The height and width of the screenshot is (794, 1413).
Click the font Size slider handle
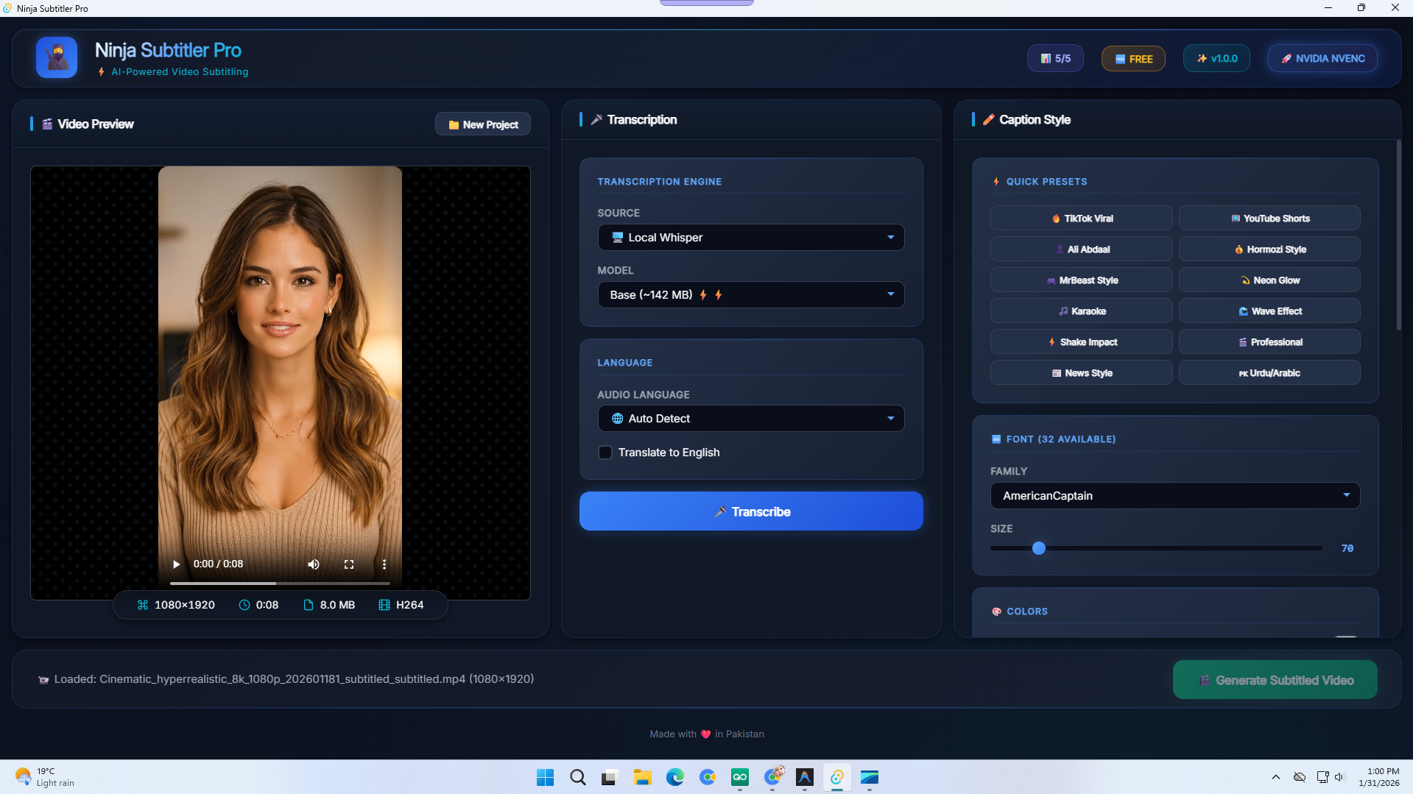pyautogui.click(x=1038, y=547)
